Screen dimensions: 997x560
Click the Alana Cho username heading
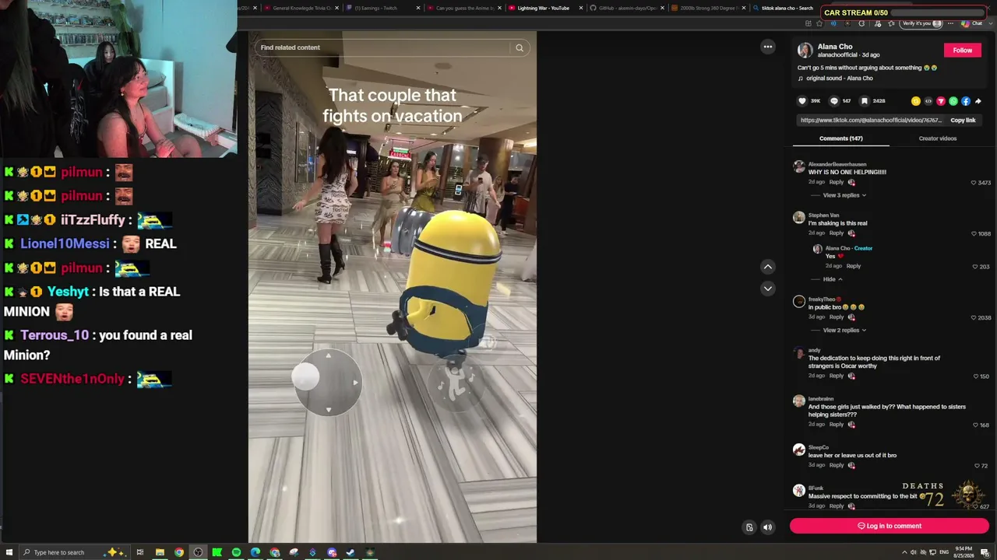(835, 47)
